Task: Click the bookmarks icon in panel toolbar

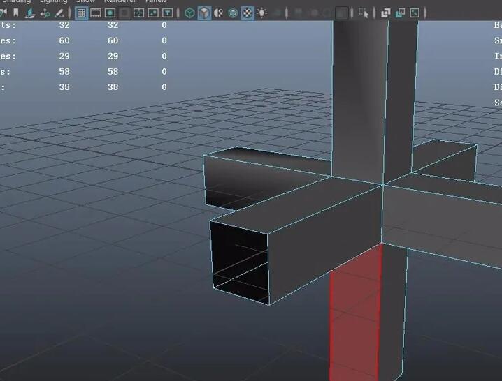Action: click(x=15, y=13)
